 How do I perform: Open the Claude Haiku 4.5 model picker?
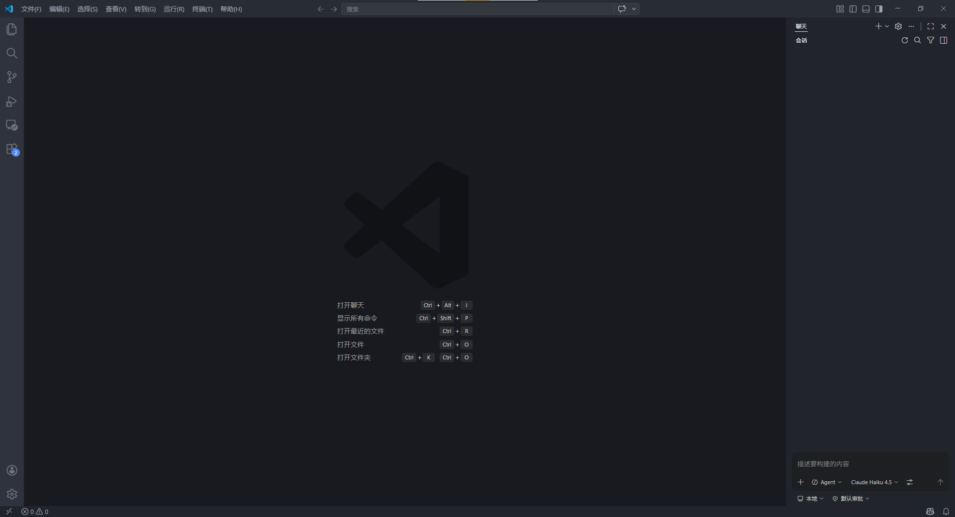pos(874,482)
